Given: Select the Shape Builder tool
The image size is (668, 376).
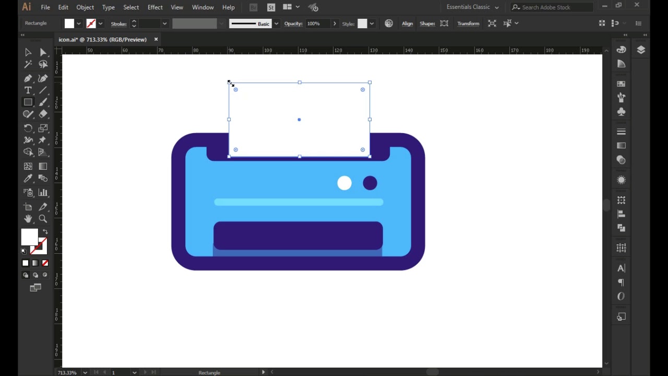Looking at the screenshot, I should [x=28, y=152].
